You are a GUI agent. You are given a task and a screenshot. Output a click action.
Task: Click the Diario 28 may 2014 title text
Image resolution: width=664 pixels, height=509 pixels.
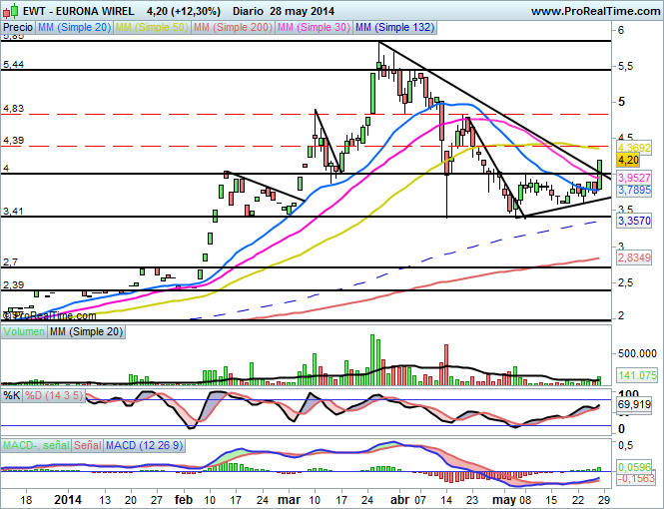click(x=284, y=11)
